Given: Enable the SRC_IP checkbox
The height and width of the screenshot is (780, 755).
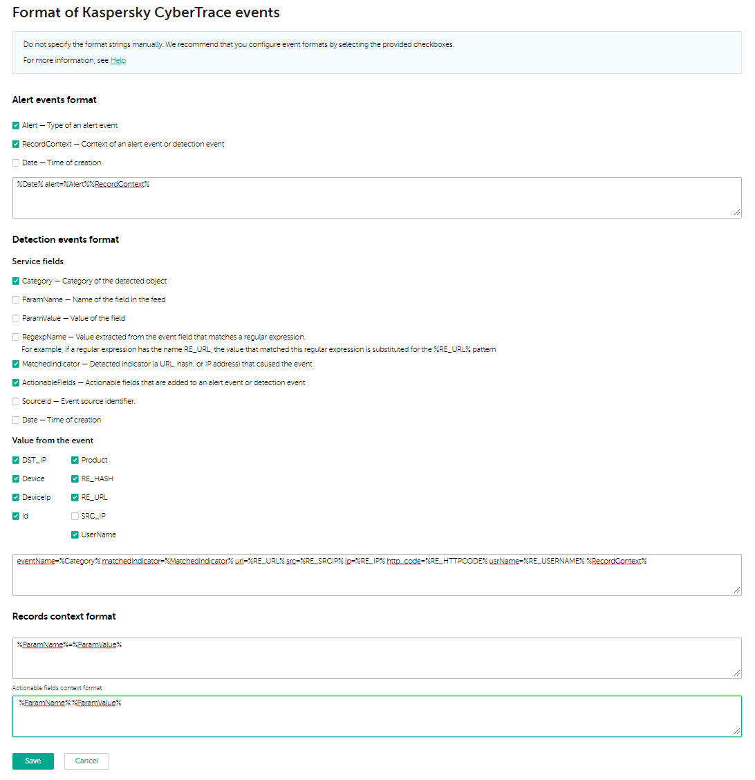Looking at the screenshot, I should click(x=75, y=517).
